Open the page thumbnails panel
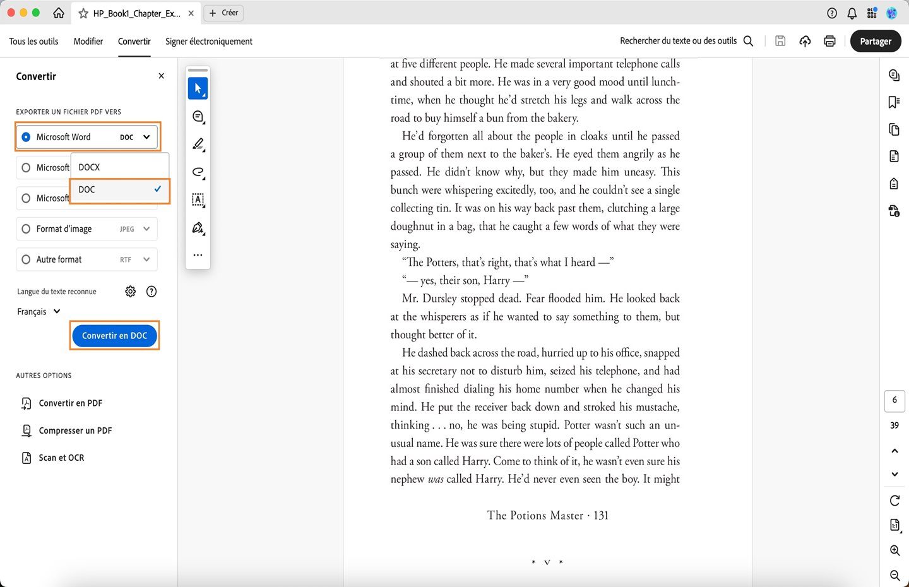 pyautogui.click(x=894, y=129)
